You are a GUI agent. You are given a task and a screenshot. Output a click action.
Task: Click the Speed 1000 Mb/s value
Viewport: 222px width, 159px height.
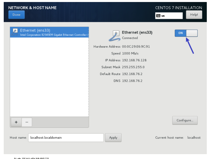(130, 53)
